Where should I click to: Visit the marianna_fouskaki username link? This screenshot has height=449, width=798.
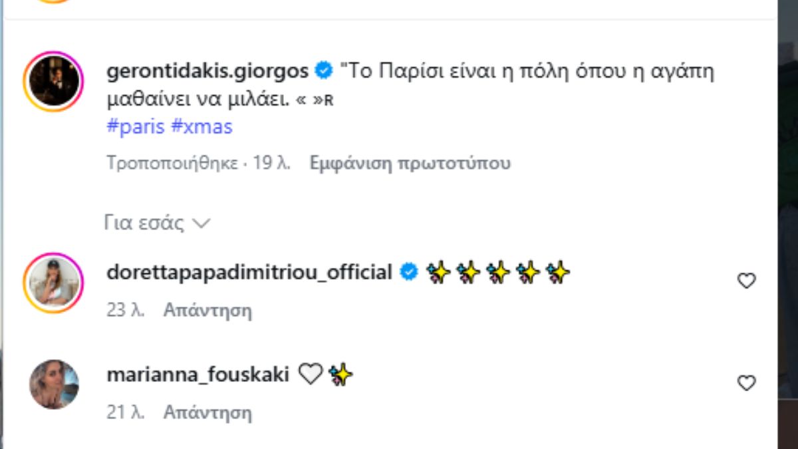[x=198, y=374]
